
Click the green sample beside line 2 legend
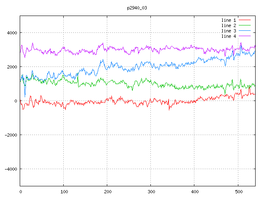coord(245,25)
